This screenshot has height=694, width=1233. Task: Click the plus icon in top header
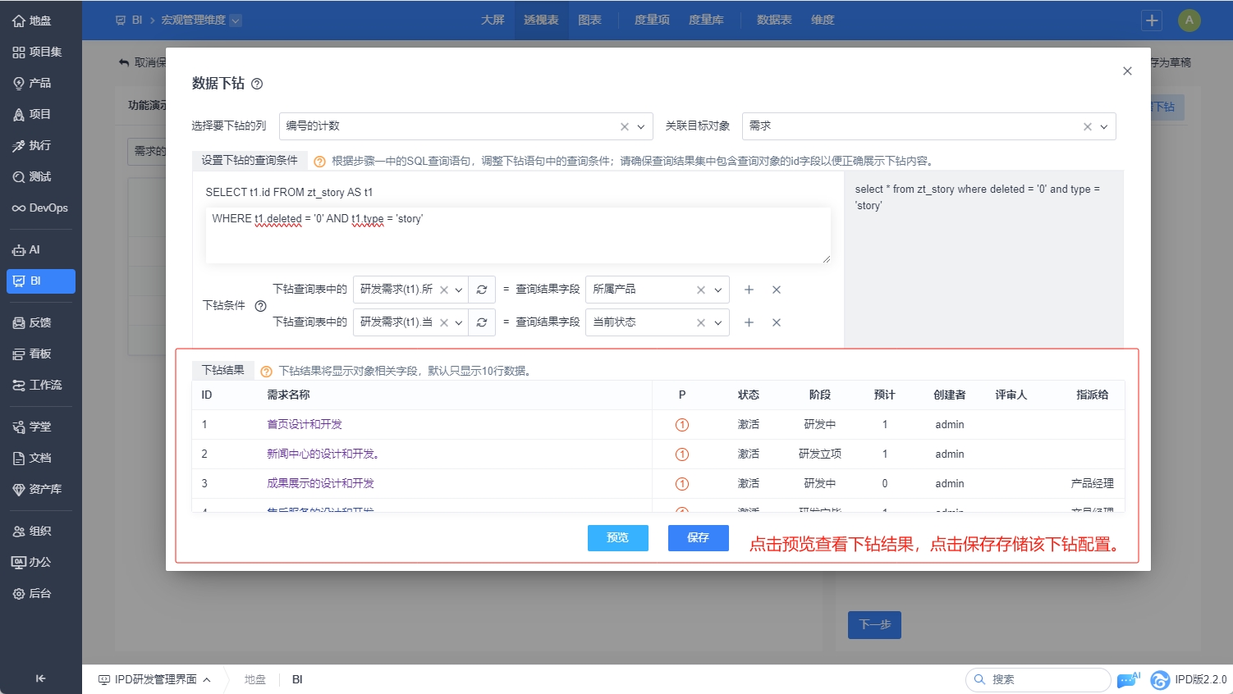(x=1152, y=21)
